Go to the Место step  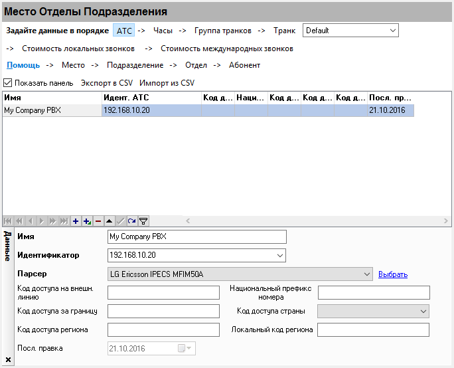(73, 65)
